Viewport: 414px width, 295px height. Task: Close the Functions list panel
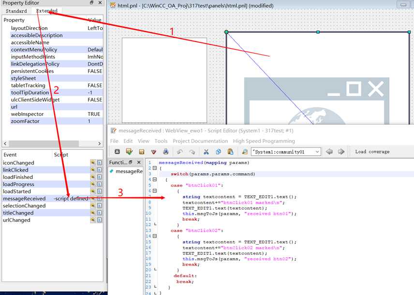(x=139, y=162)
